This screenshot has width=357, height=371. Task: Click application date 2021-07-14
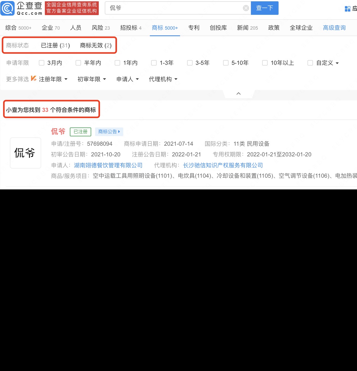pyautogui.click(x=178, y=144)
